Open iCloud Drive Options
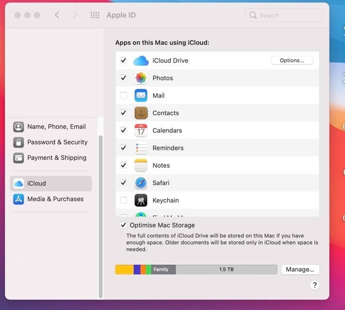Image resolution: width=345 pixels, height=310 pixels. click(292, 61)
